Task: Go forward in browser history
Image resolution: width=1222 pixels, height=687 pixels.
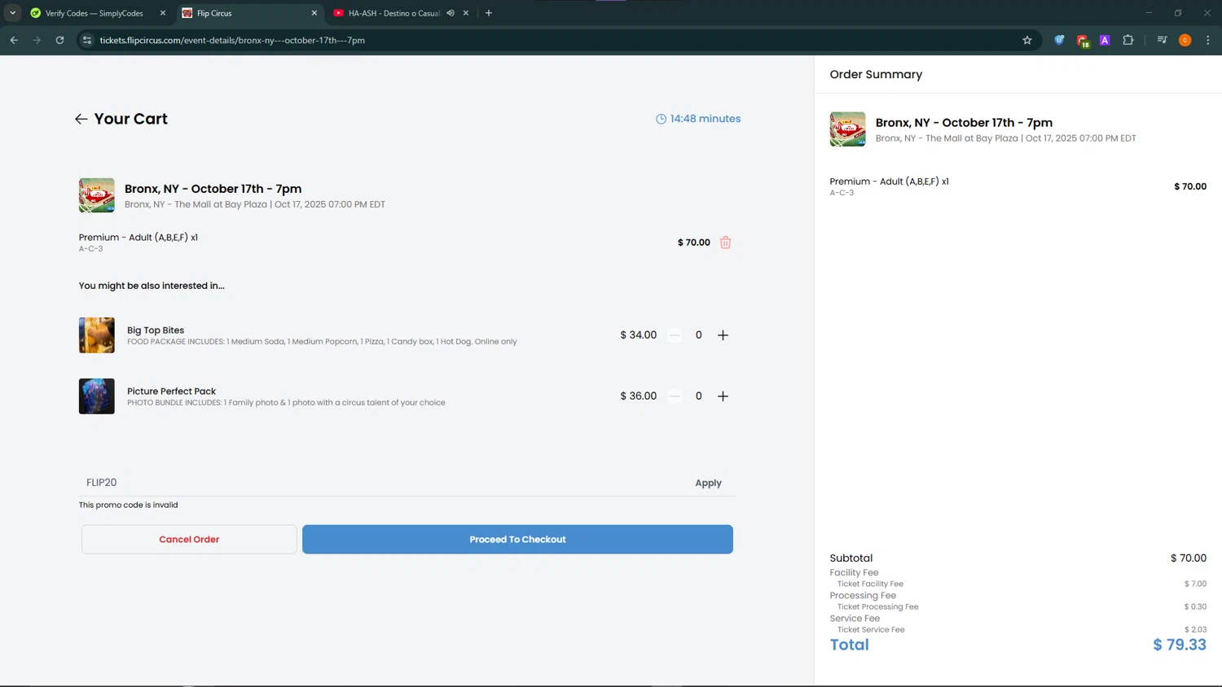Action: [x=37, y=40]
